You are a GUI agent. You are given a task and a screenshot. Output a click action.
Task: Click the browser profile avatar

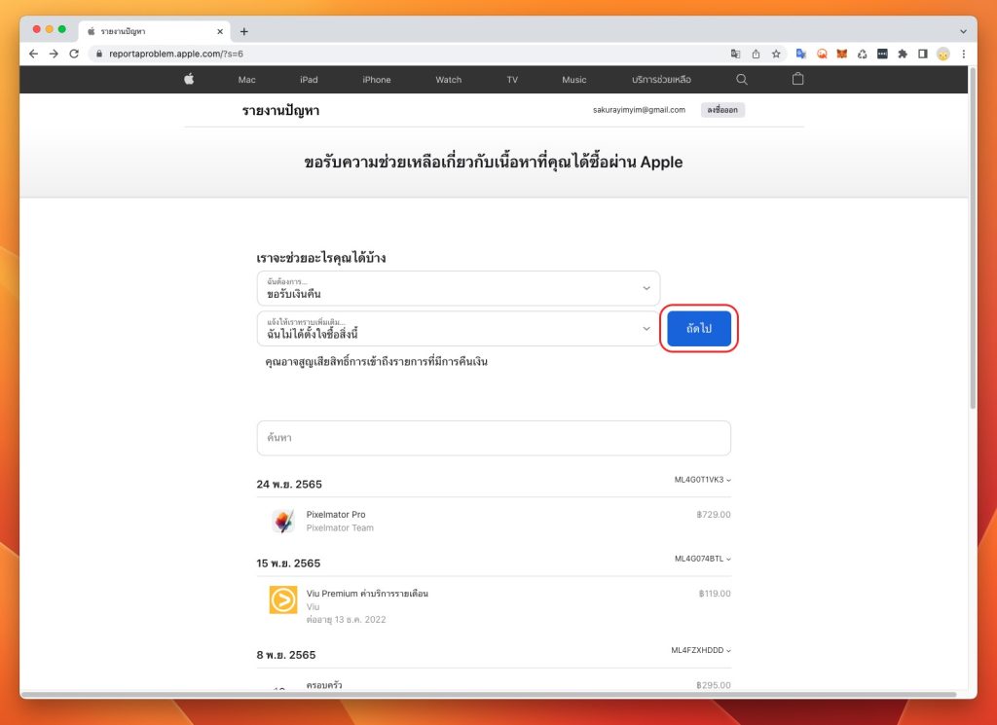point(942,55)
